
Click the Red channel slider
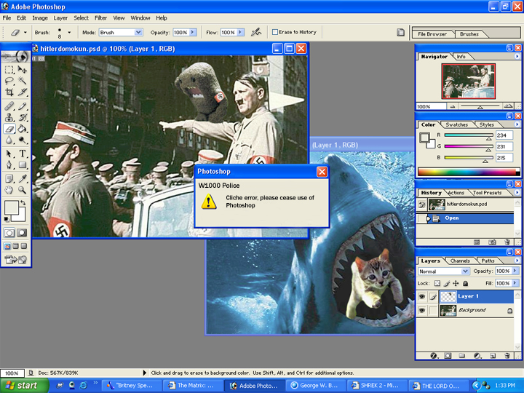[x=469, y=135]
